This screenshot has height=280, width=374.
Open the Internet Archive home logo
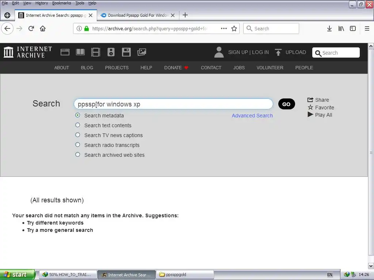point(28,52)
